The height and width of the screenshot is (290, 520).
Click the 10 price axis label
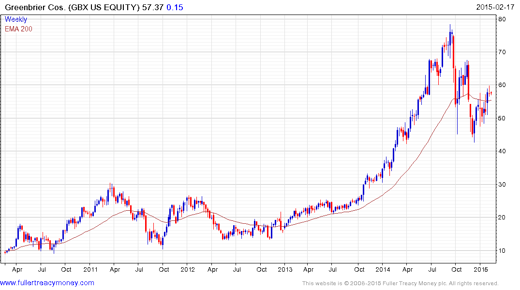pyautogui.click(x=502, y=250)
